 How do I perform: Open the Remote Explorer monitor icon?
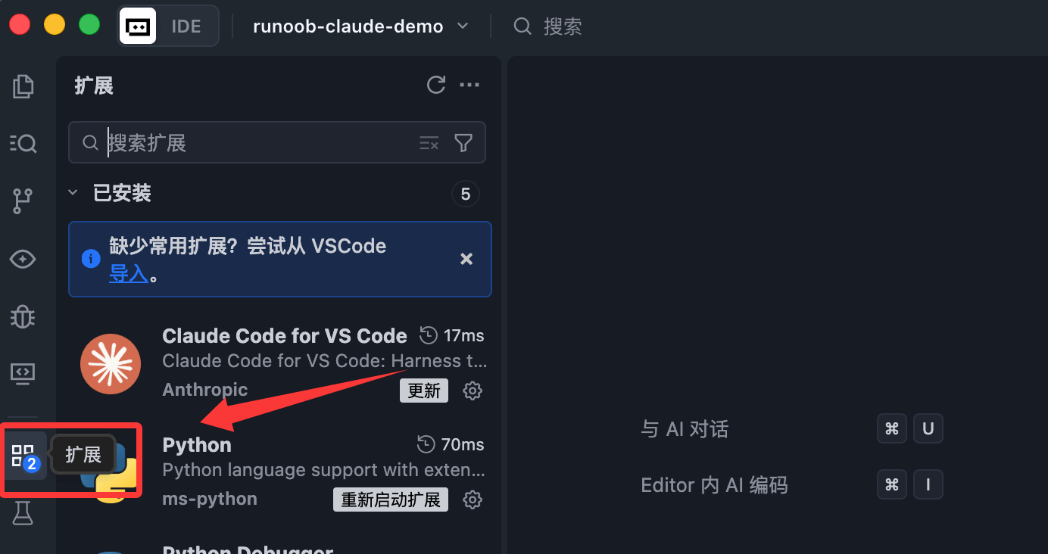click(x=23, y=373)
